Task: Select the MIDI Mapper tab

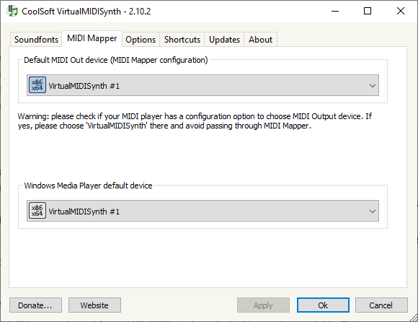Action: (x=92, y=38)
